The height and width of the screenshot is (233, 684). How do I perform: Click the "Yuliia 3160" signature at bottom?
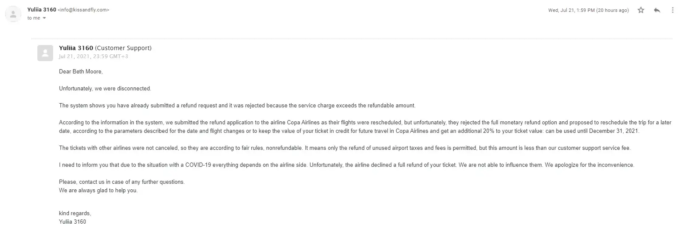(x=72, y=222)
